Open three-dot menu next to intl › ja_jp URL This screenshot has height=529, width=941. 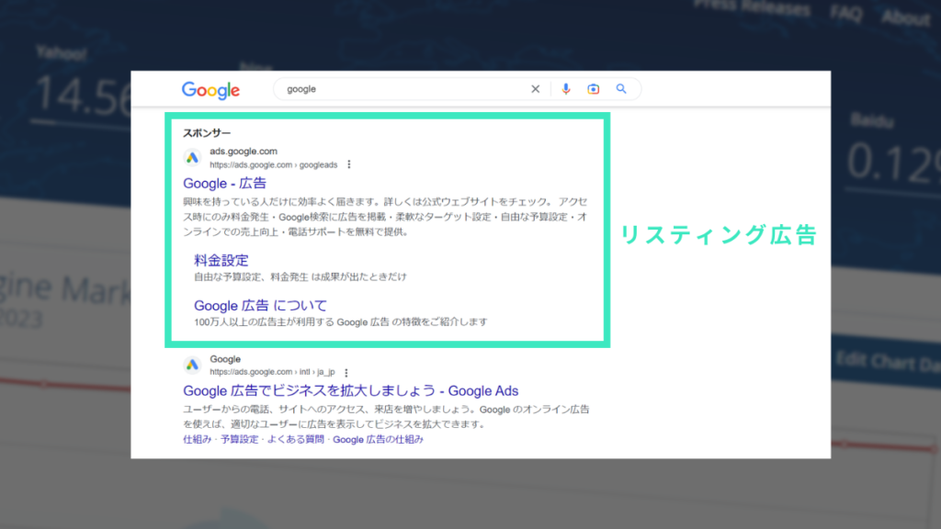[x=346, y=373]
